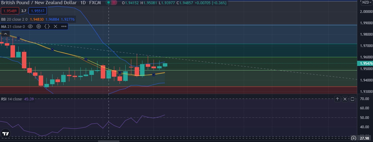Click the TradingView logo
Image resolution: width=373 pixels, height=142 pixels.
[x=5, y=134]
